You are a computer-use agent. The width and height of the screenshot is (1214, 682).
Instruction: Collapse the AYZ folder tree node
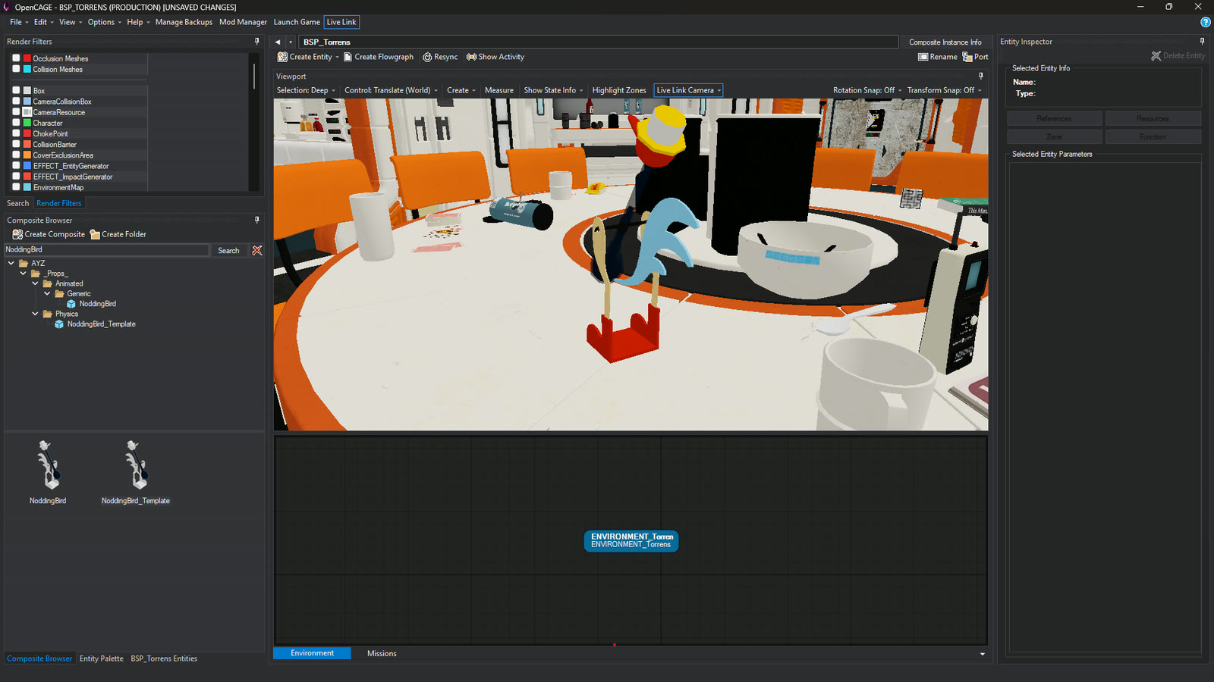pyautogui.click(x=11, y=263)
